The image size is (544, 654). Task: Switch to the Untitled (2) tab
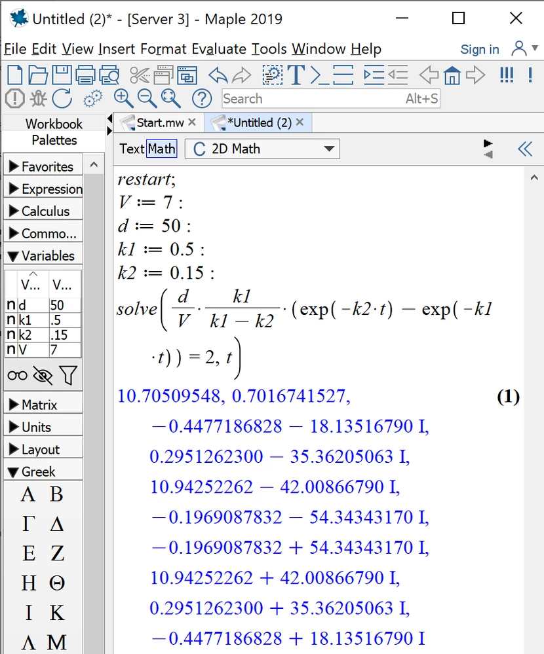click(x=260, y=122)
